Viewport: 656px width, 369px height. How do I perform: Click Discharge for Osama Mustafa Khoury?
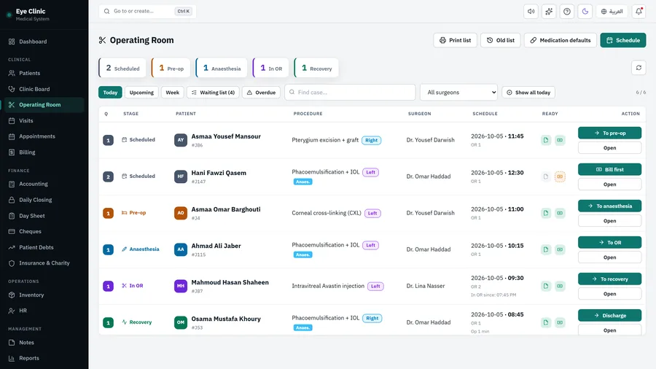(x=609, y=316)
